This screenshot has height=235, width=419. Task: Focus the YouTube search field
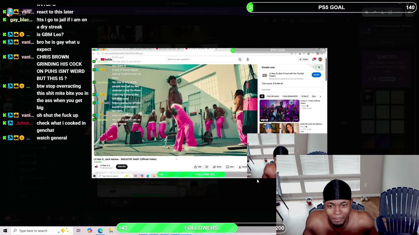[201, 59]
